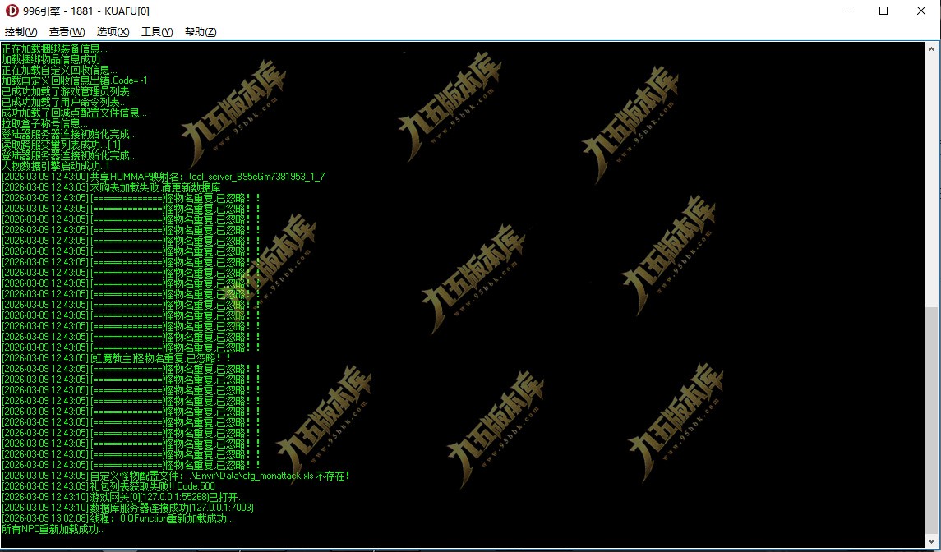
Task: Select the line 读取跨服变量列表成功...[-1]
Action: click(61, 145)
